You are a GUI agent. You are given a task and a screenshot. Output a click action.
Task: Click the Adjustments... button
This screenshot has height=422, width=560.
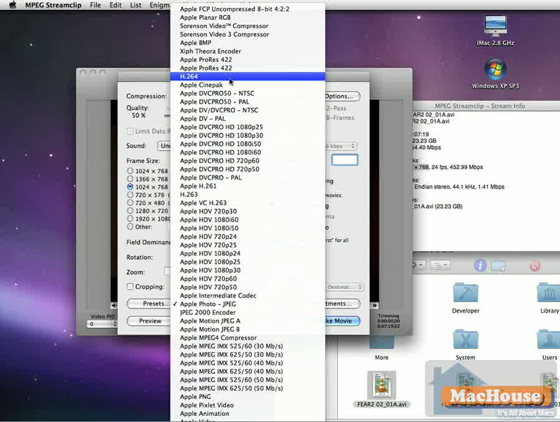tap(342, 303)
